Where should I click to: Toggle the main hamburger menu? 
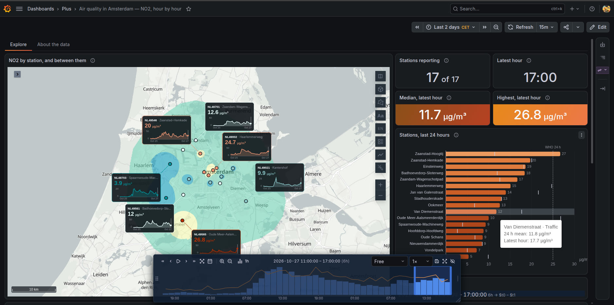click(x=19, y=9)
